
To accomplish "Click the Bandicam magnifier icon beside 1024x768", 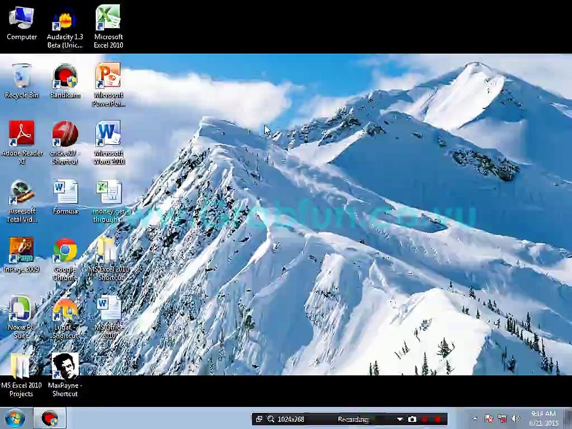I will click(x=271, y=419).
